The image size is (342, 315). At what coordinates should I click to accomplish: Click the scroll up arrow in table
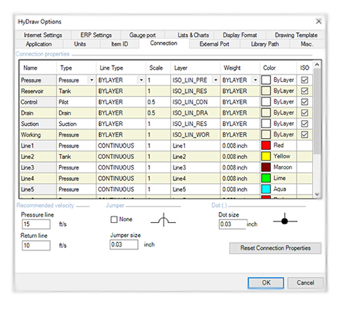317,64
